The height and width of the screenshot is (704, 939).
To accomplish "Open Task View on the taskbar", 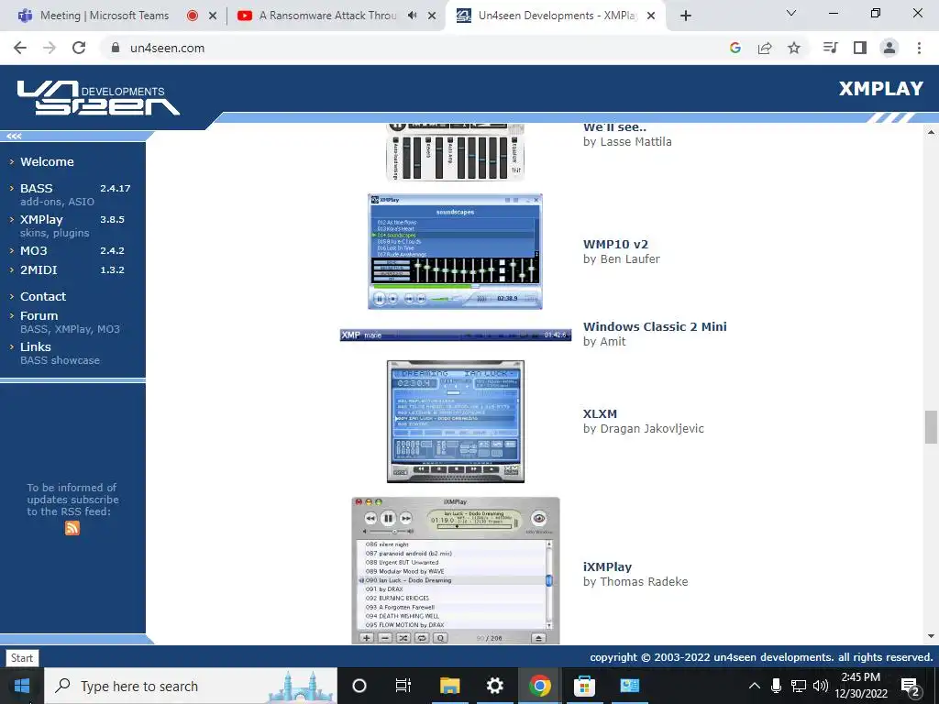I will point(403,686).
